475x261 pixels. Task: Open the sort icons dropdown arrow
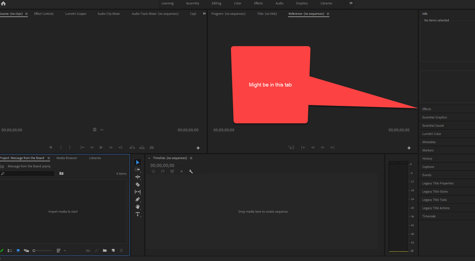coord(65,251)
